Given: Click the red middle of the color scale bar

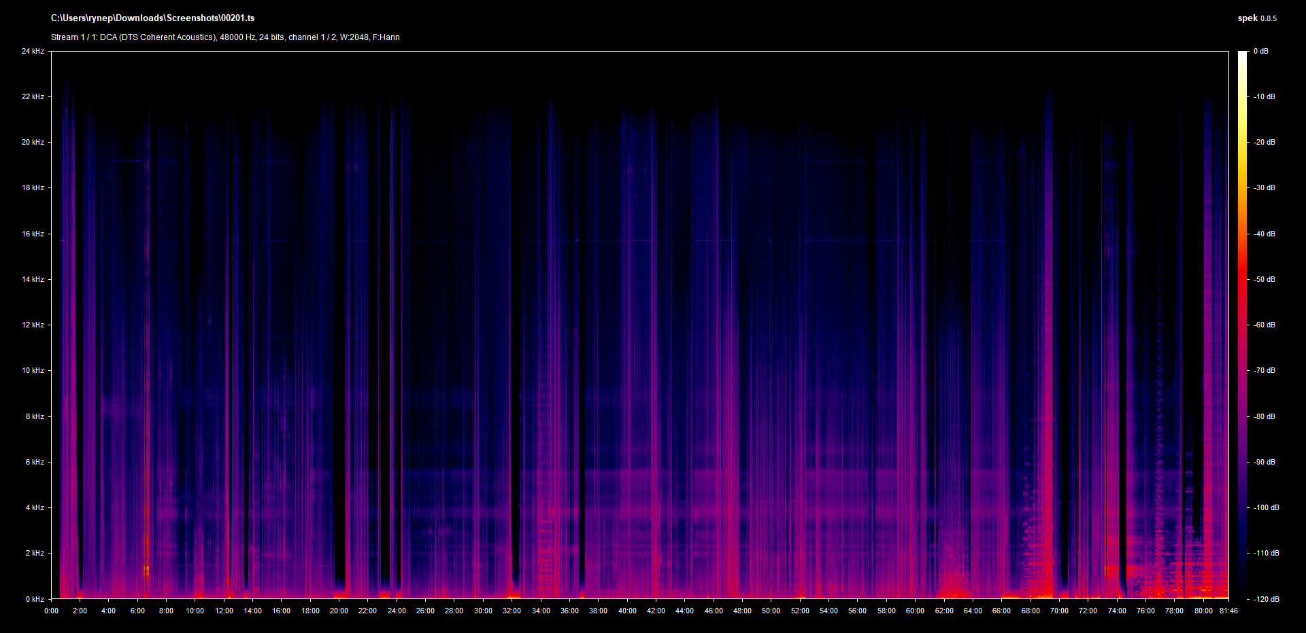Looking at the screenshot, I should point(1243,279).
